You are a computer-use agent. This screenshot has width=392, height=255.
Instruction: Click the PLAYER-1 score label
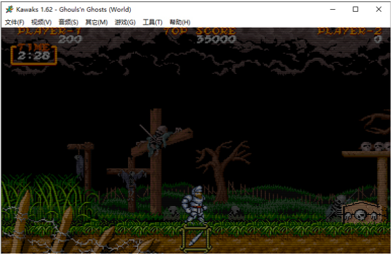[x=50, y=31]
